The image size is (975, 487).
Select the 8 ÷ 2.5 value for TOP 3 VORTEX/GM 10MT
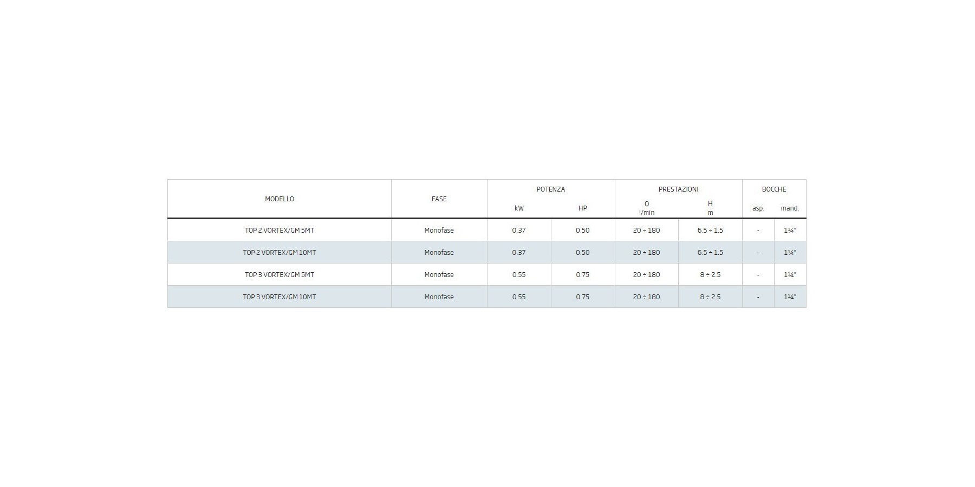[x=710, y=297]
